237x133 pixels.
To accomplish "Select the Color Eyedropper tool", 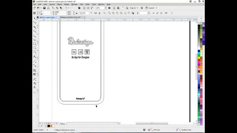I will point(34,79).
